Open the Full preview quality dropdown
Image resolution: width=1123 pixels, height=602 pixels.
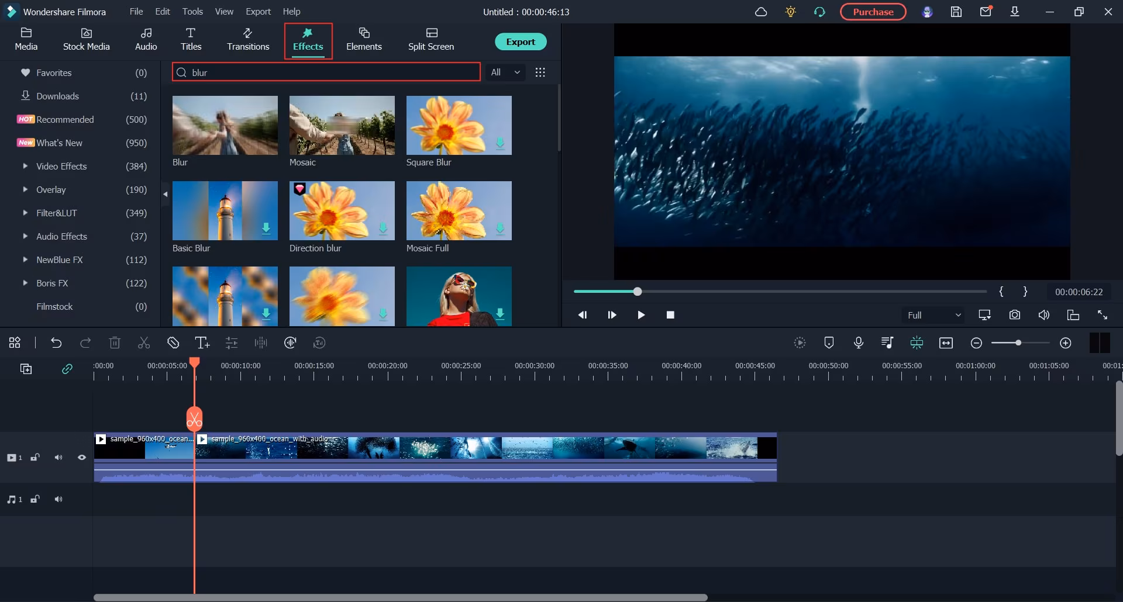click(x=933, y=316)
